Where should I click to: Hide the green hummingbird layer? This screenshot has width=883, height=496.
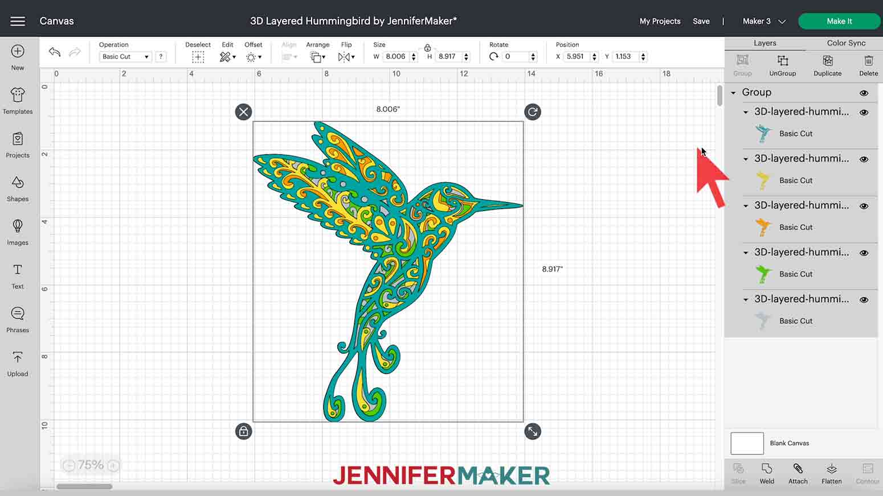pyautogui.click(x=864, y=253)
